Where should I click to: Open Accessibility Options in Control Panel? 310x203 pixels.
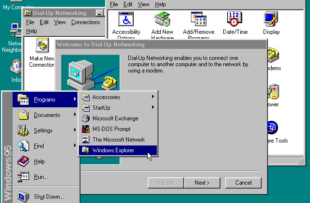[x=126, y=19]
